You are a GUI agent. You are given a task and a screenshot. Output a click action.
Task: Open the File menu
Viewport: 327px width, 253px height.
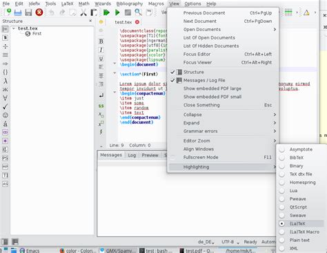pyautogui.click(x=6, y=3)
